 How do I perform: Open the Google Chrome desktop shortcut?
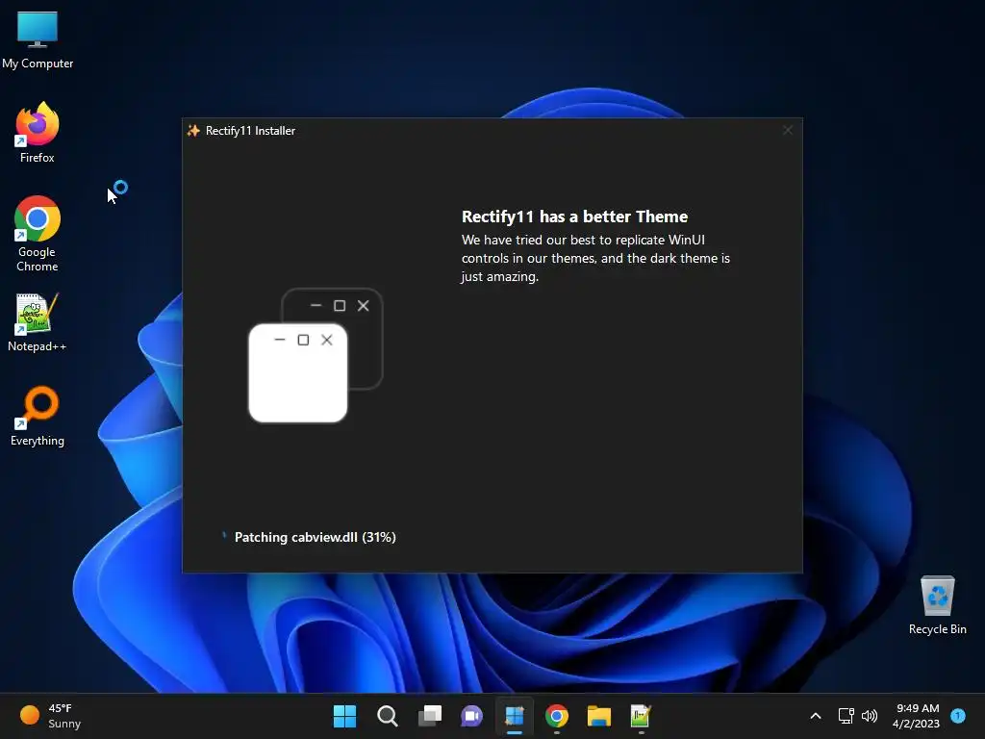tap(38, 233)
